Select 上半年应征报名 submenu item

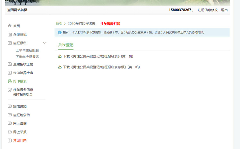point(27,50)
